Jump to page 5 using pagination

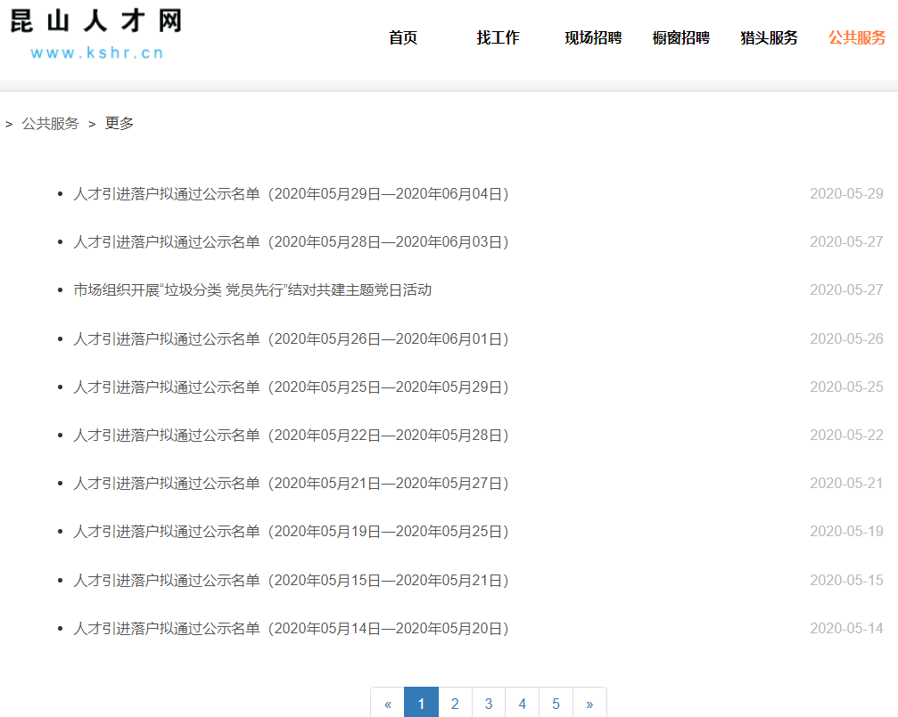(x=555, y=703)
